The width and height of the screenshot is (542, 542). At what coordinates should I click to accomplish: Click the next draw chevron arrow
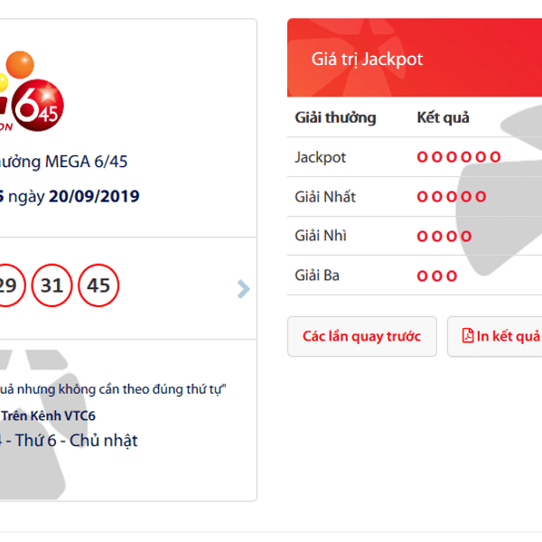(x=244, y=289)
